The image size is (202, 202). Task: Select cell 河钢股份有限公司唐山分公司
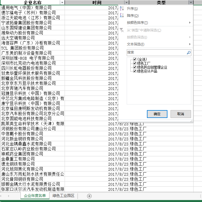pos(33,129)
